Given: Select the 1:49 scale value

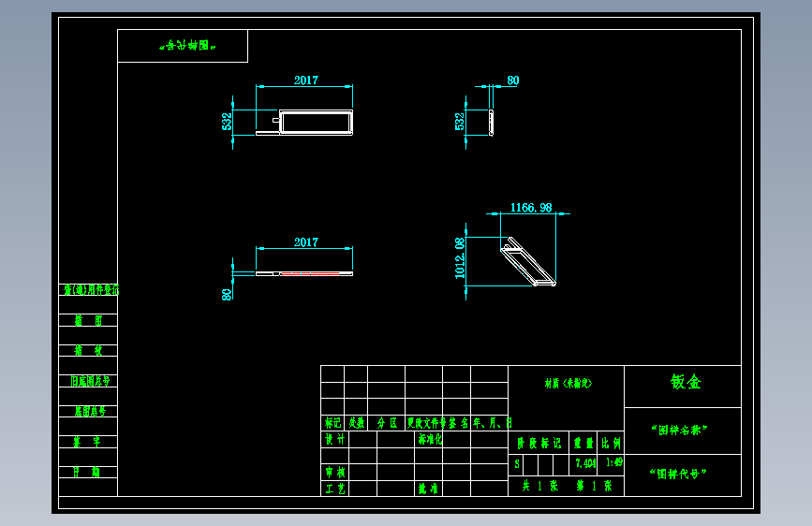Looking at the screenshot, I should point(614,462).
